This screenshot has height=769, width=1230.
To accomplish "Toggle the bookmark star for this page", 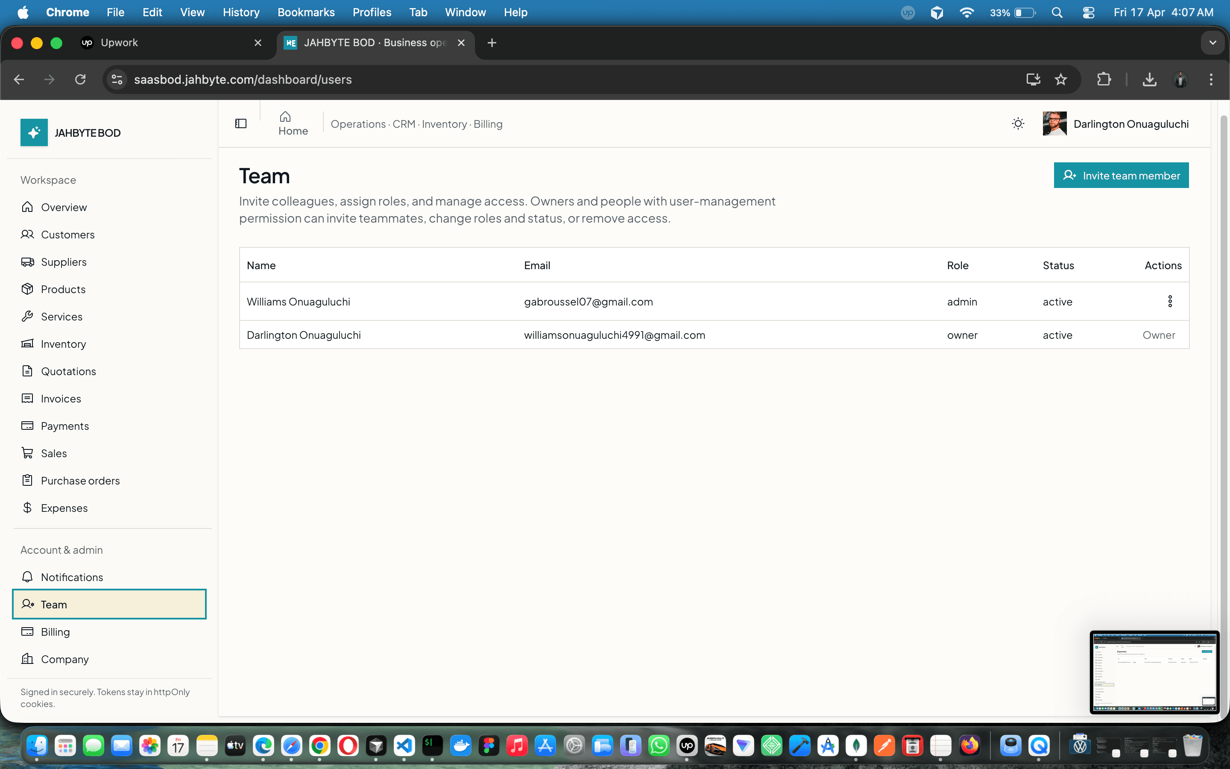I will [x=1061, y=79].
